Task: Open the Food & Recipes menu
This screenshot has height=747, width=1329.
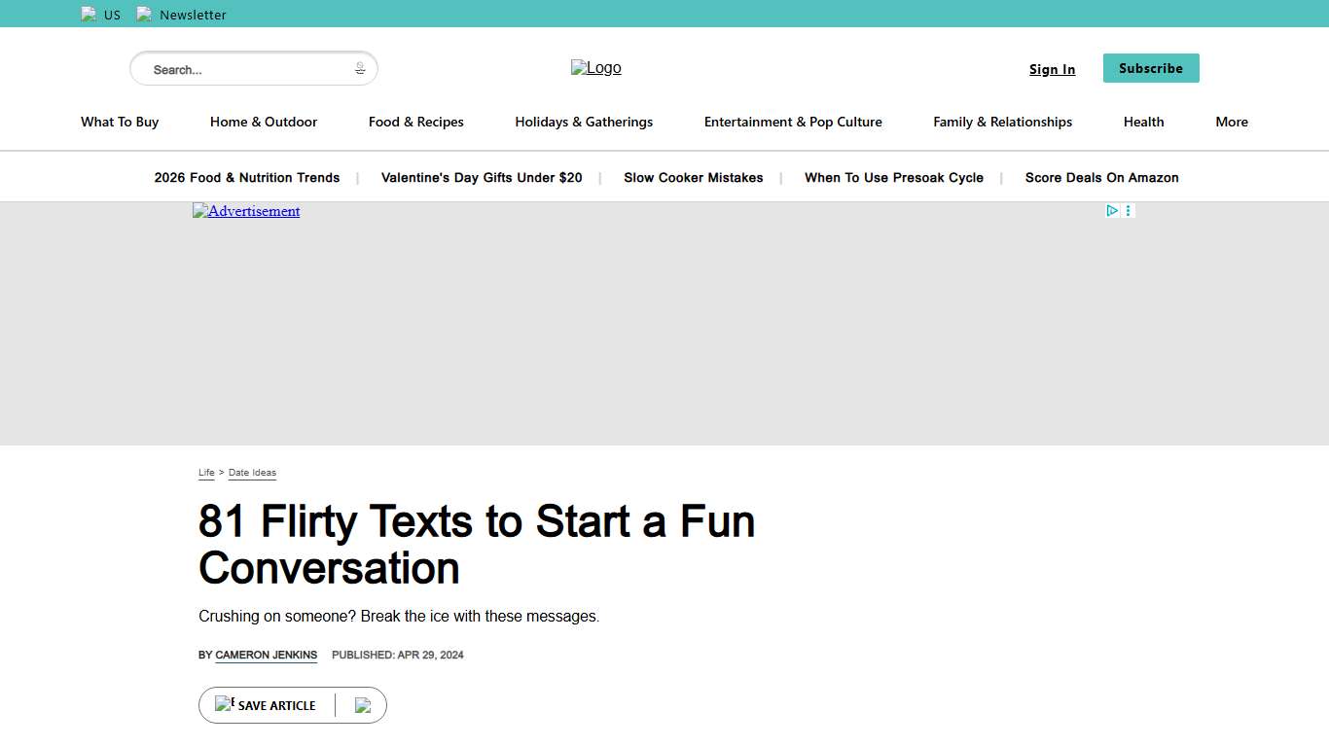Action: pos(415,122)
